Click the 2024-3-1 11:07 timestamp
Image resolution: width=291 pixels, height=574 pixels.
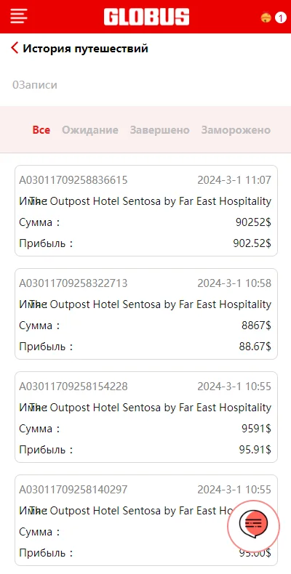[x=234, y=180]
